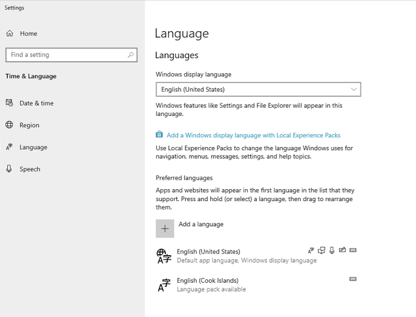Image resolution: width=416 pixels, height=317 pixels.
Task: Select the handwriting pen icon for English (United States)
Action: tap(342, 250)
